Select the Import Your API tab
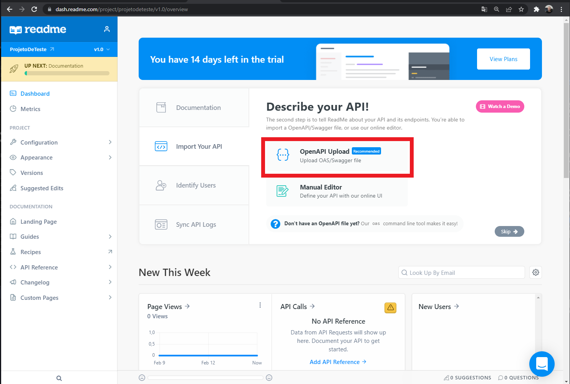570x384 pixels. pos(194,146)
